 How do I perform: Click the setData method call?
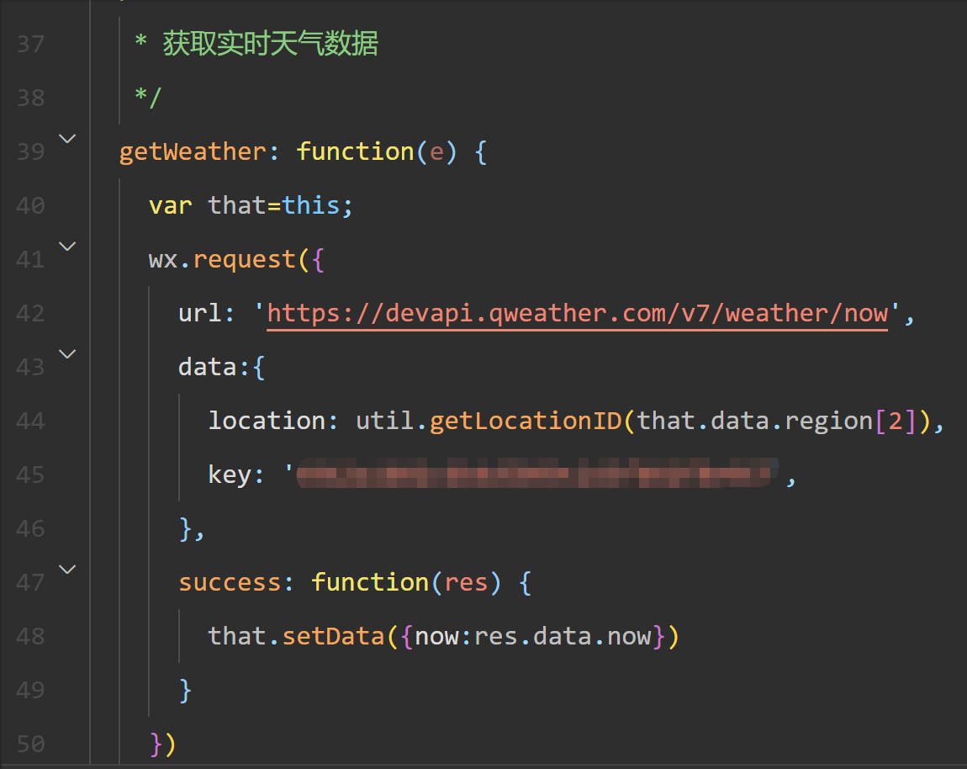click(333, 637)
